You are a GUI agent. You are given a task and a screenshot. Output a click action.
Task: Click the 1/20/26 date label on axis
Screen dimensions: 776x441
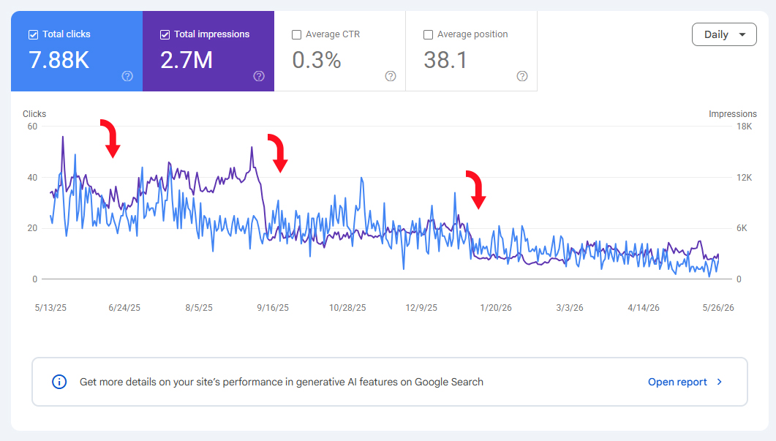pos(496,308)
